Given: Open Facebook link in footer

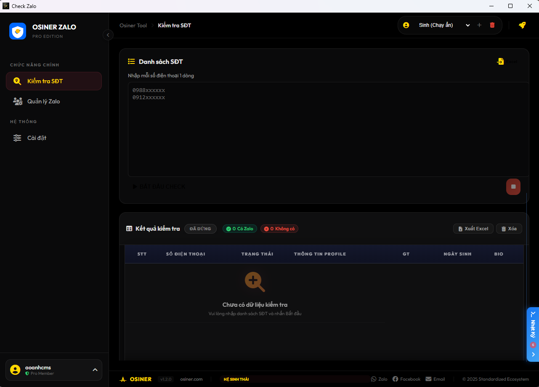Looking at the screenshot, I should coord(406,379).
